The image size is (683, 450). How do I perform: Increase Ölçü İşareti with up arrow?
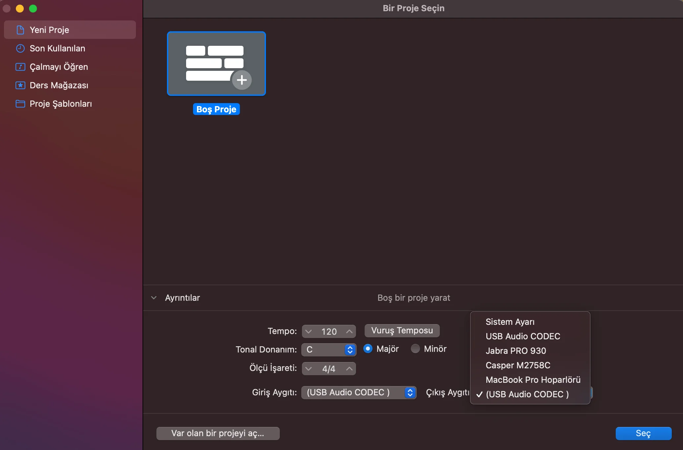point(349,369)
